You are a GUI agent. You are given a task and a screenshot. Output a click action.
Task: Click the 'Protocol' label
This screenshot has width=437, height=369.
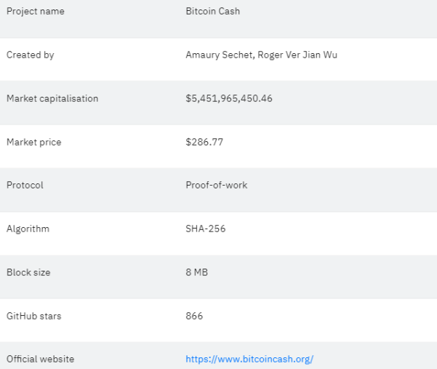[x=25, y=185]
